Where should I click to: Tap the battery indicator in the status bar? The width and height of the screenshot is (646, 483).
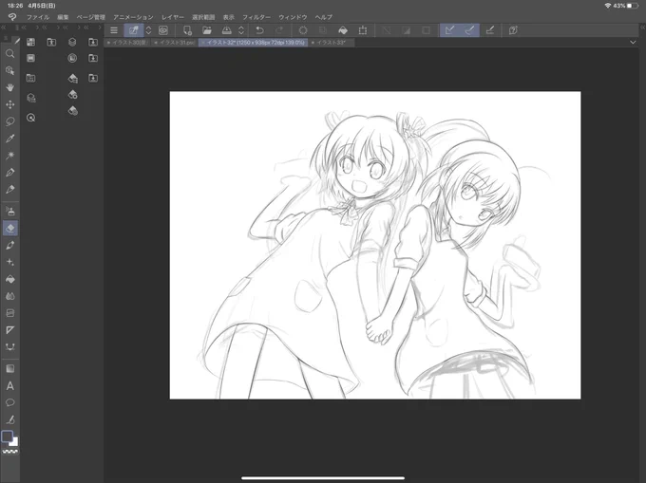pyautogui.click(x=633, y=6)
